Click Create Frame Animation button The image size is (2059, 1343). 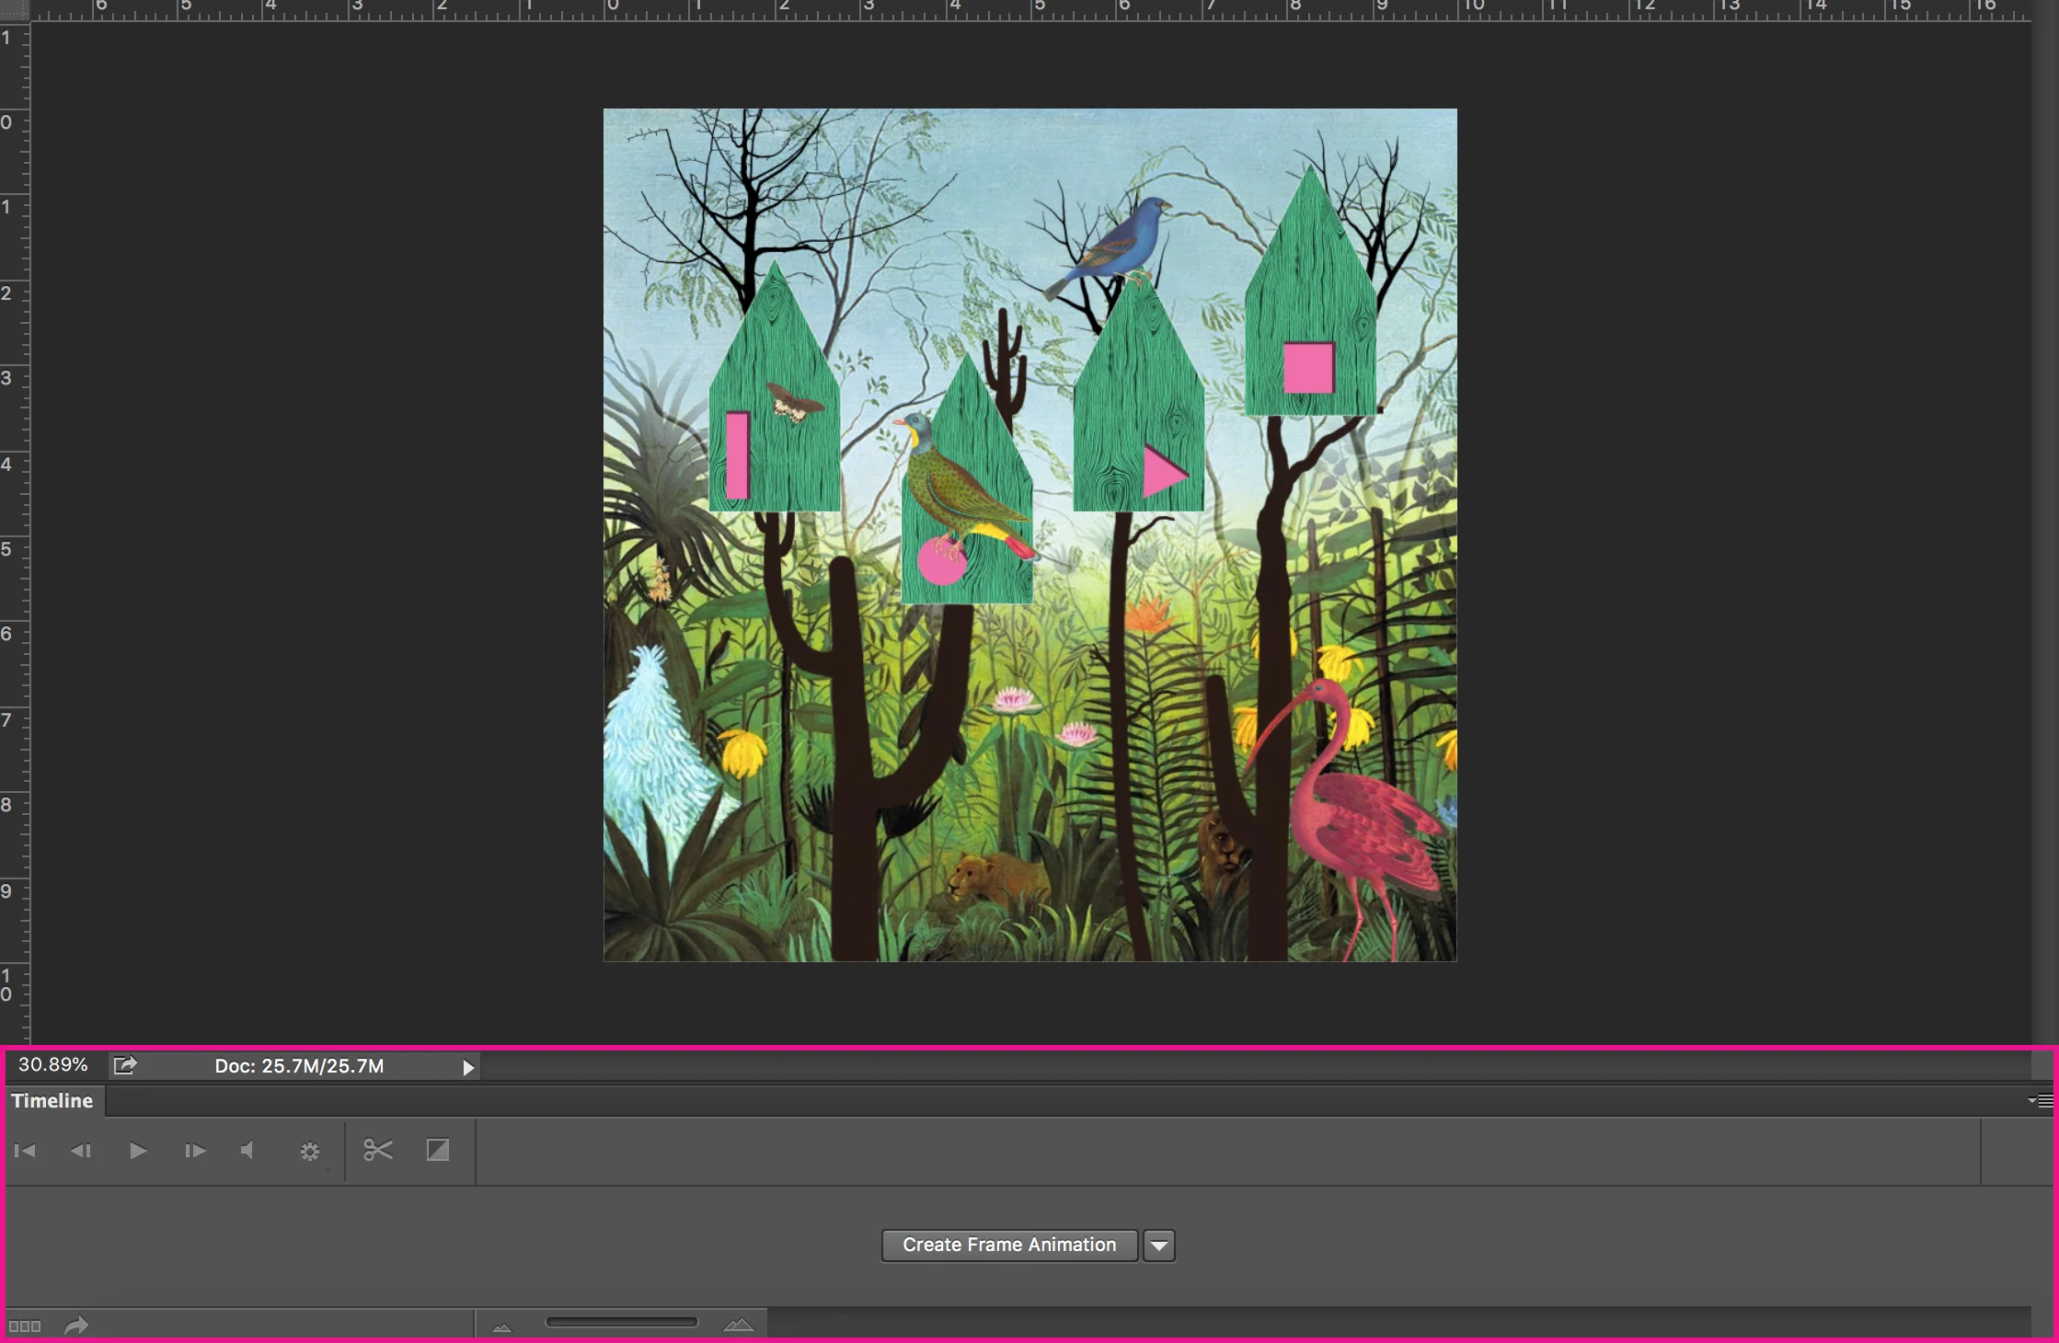tap(1009, 1245)
